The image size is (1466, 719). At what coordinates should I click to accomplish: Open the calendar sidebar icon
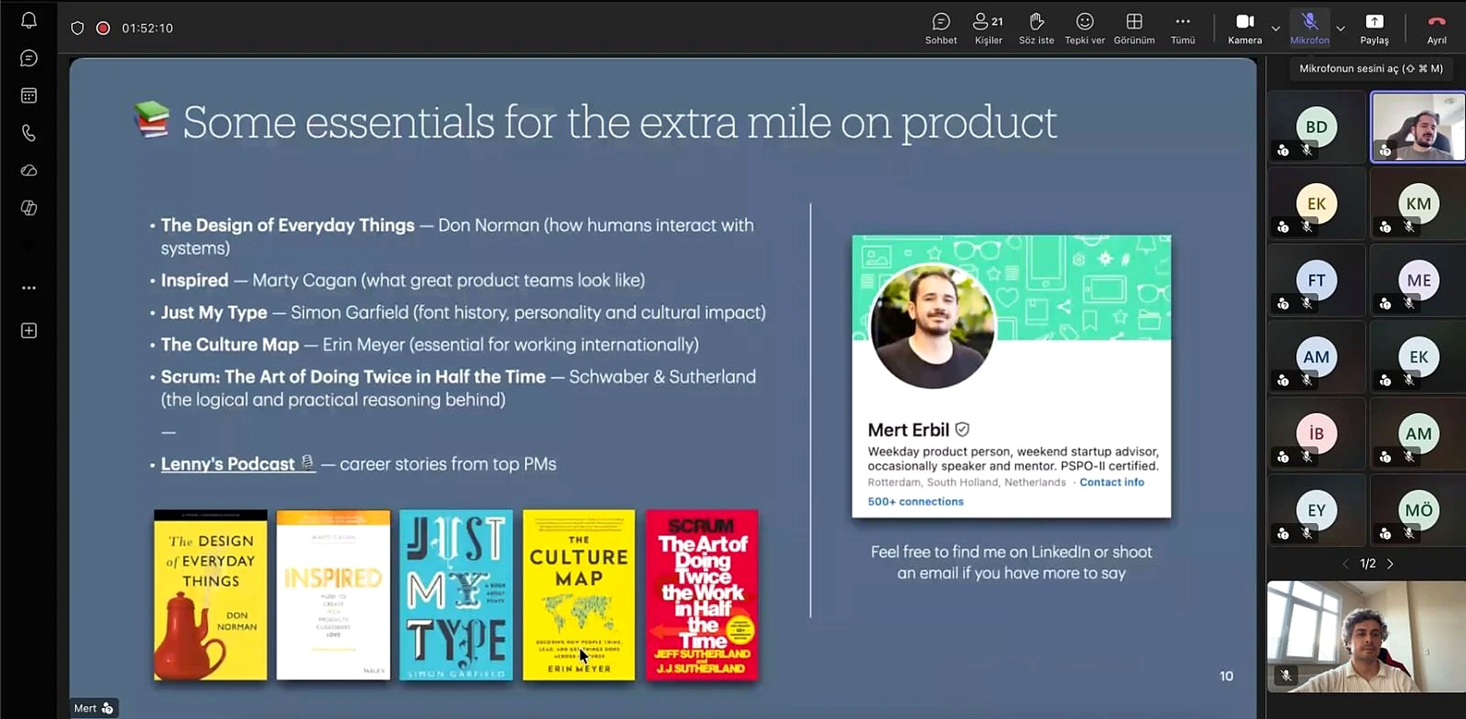coord(29,96)
